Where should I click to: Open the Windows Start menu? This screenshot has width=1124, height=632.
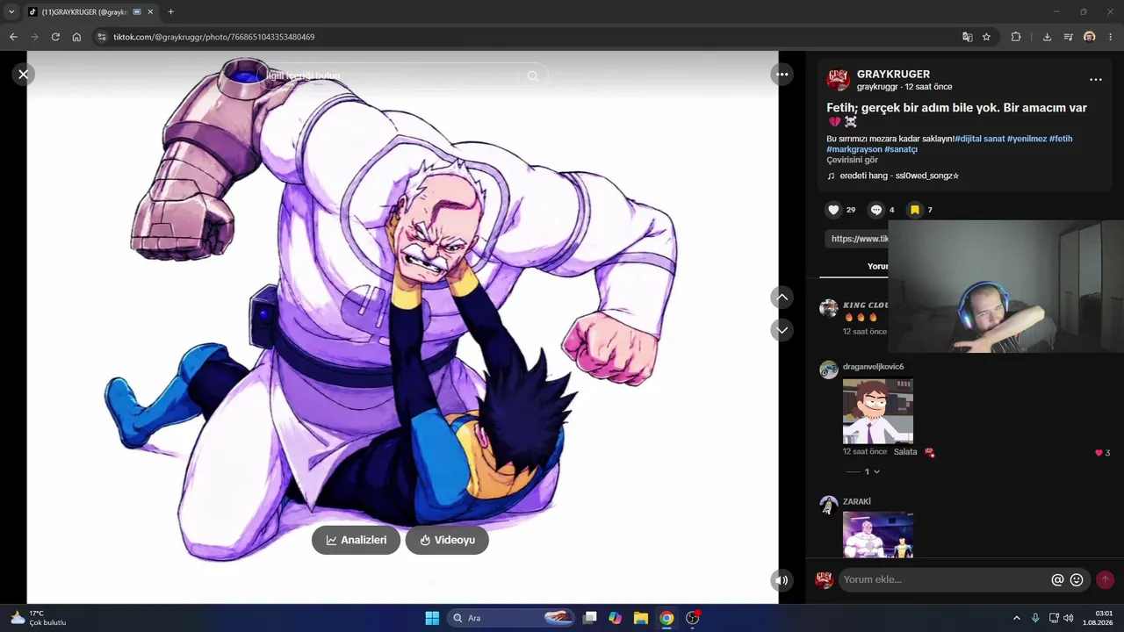click(432, 618)
